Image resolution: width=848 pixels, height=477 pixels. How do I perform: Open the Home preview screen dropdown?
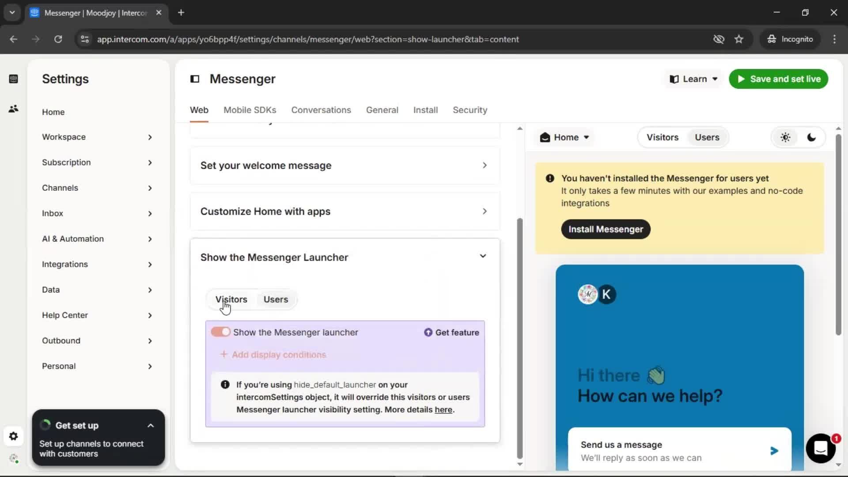564,137
